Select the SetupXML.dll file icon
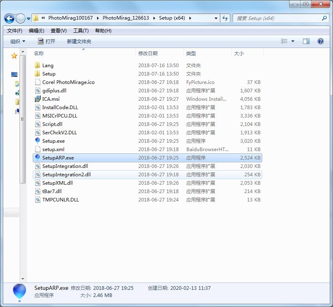The image size is (333, 307). pos(38,183)
